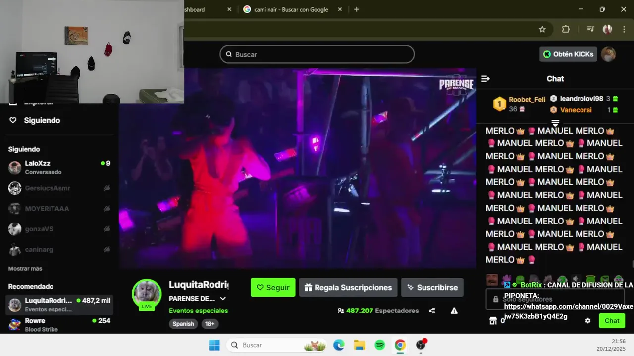Open GersiucsAsmr offline channel
Screen dimensions: 634x356
pyautogui.click(x=59, y=188)
